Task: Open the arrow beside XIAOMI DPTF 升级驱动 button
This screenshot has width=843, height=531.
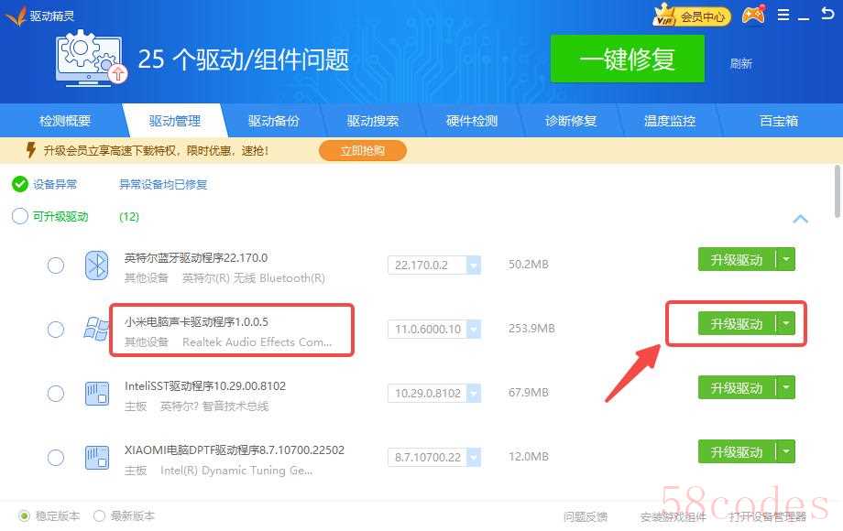Action: click(786, 451)
